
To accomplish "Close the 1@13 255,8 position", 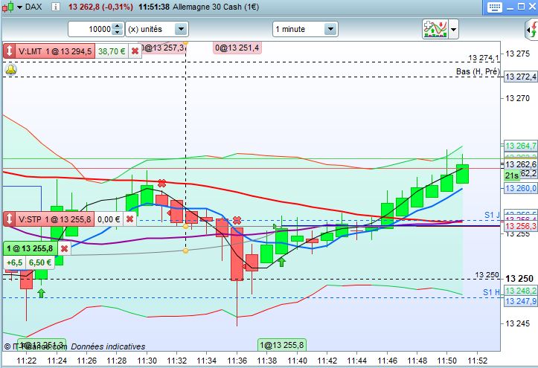I will (64, 248).
